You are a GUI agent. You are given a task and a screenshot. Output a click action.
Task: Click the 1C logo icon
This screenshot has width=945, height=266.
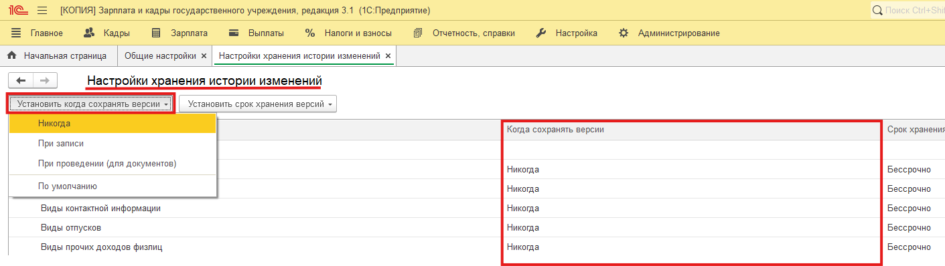[17, 11]
